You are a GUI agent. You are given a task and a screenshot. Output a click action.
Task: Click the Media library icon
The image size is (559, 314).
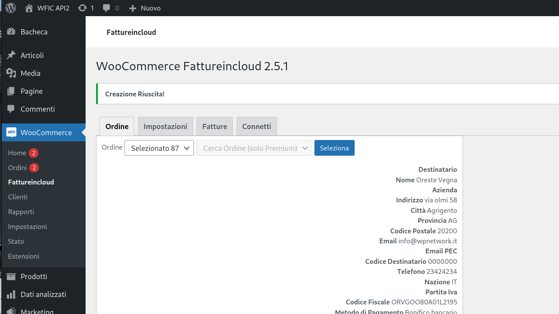11,73
